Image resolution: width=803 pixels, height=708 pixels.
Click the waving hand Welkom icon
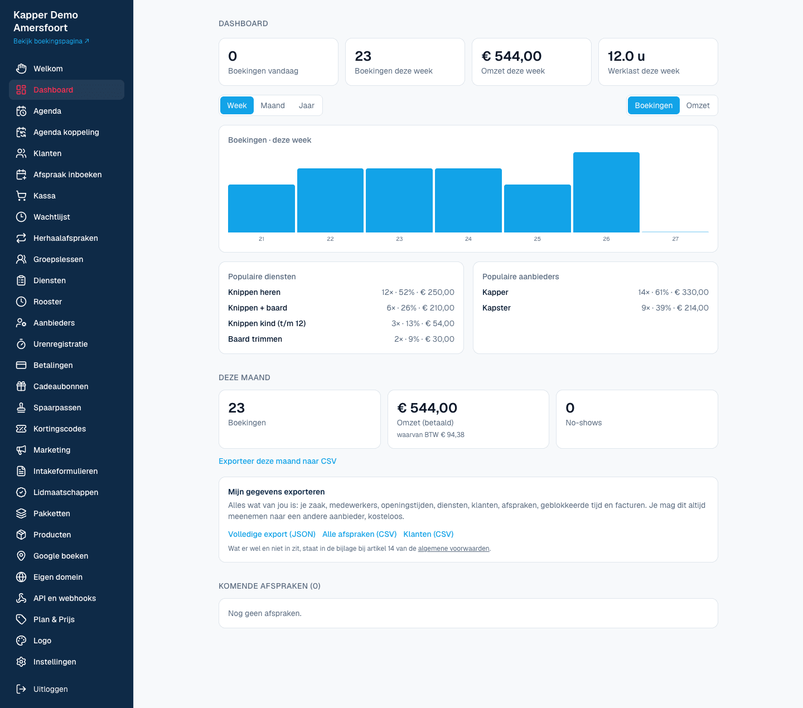click(x=21, y=69)
